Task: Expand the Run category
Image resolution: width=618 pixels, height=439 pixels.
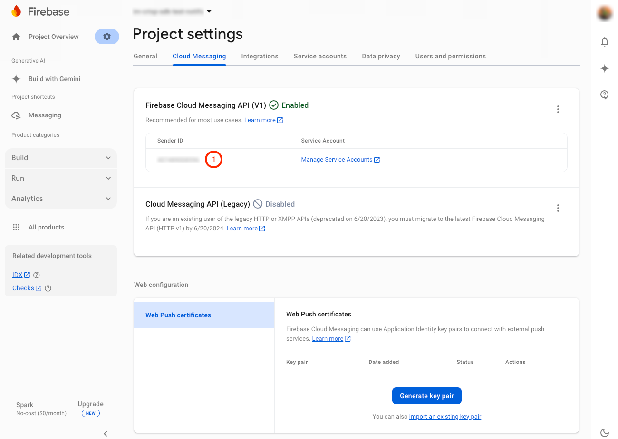Action: coord(61,178)
